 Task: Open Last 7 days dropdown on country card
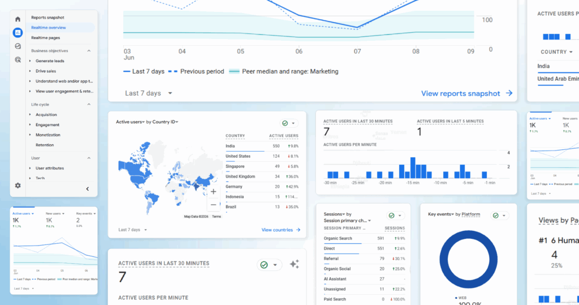click(132, 230)
